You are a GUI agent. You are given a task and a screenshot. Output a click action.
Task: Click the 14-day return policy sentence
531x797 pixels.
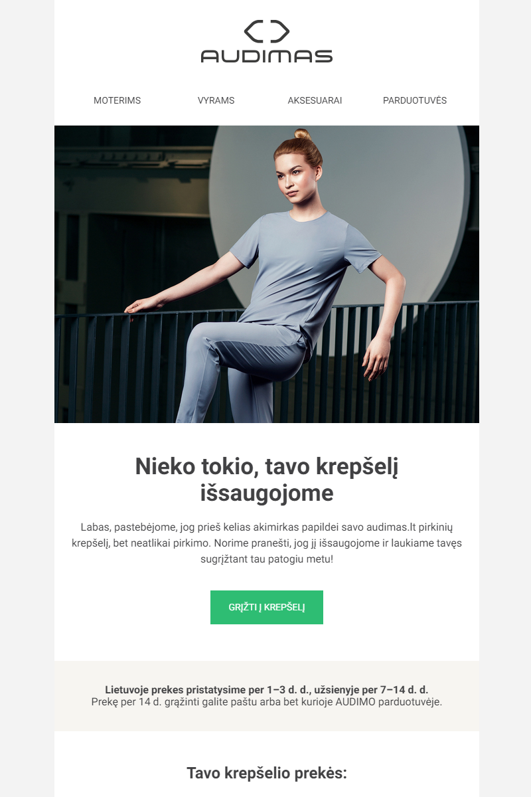(x=267, y=701)
